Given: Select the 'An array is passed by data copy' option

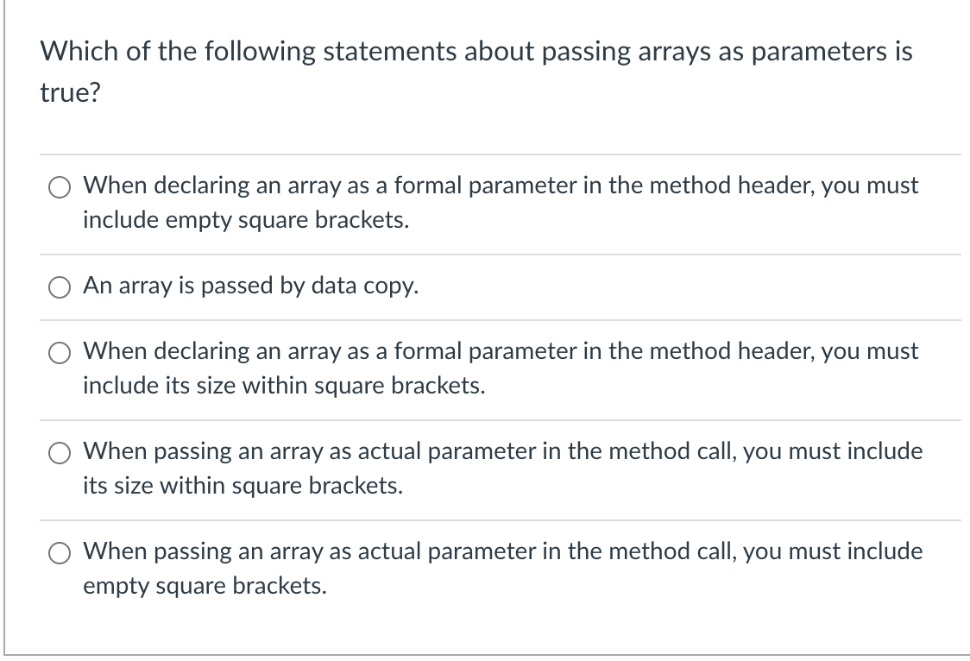Looking at the screenshot, I should pyautogui.click(x=60, y=287).
